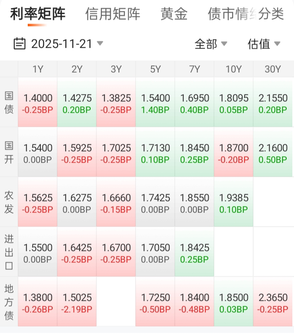The image size is (294, 334).
Task: Switch to the 信用矩阵 tab
Action: coord(113,14)
